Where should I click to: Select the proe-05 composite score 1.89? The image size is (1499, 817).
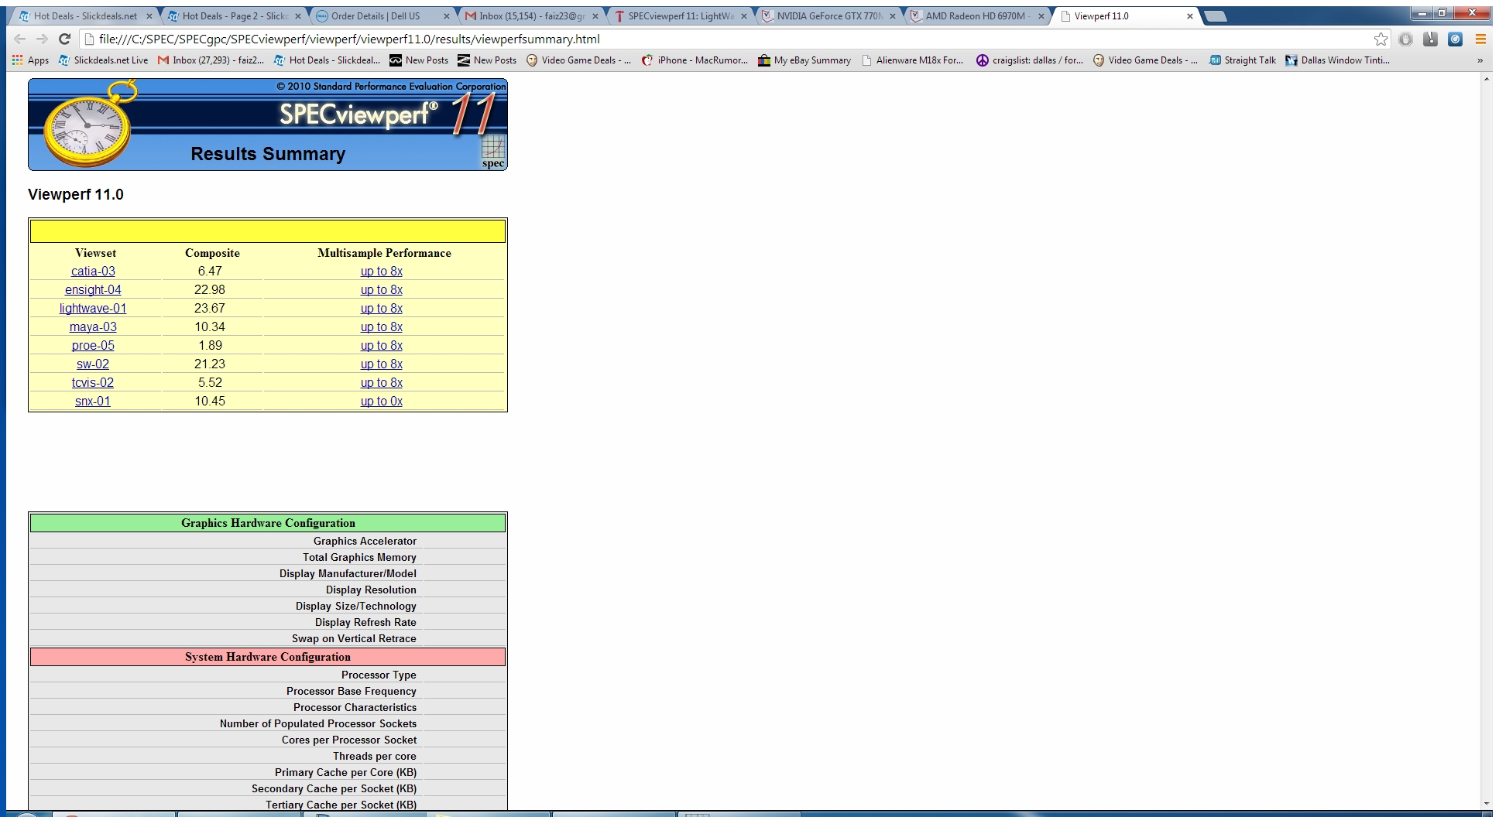click(210, 346)
